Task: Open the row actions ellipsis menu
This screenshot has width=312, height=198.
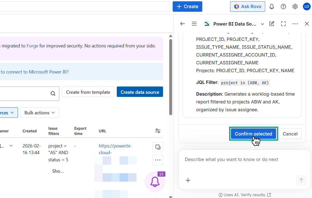Action: 158,160
